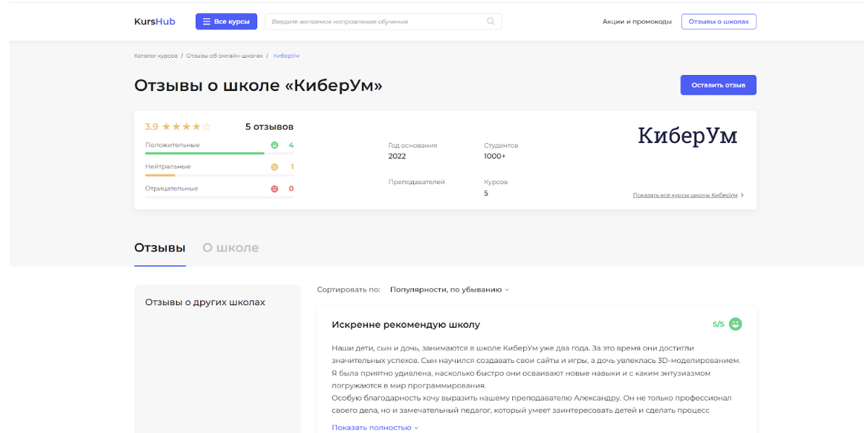Click the hamburger icon in 'Все курсы'
Image resolution: width=864 pixels, height=433 pixels.
click(x=207, y=22)
